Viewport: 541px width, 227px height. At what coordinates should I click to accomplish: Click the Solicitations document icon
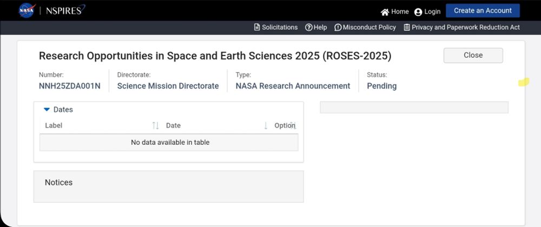pos(256,27)
